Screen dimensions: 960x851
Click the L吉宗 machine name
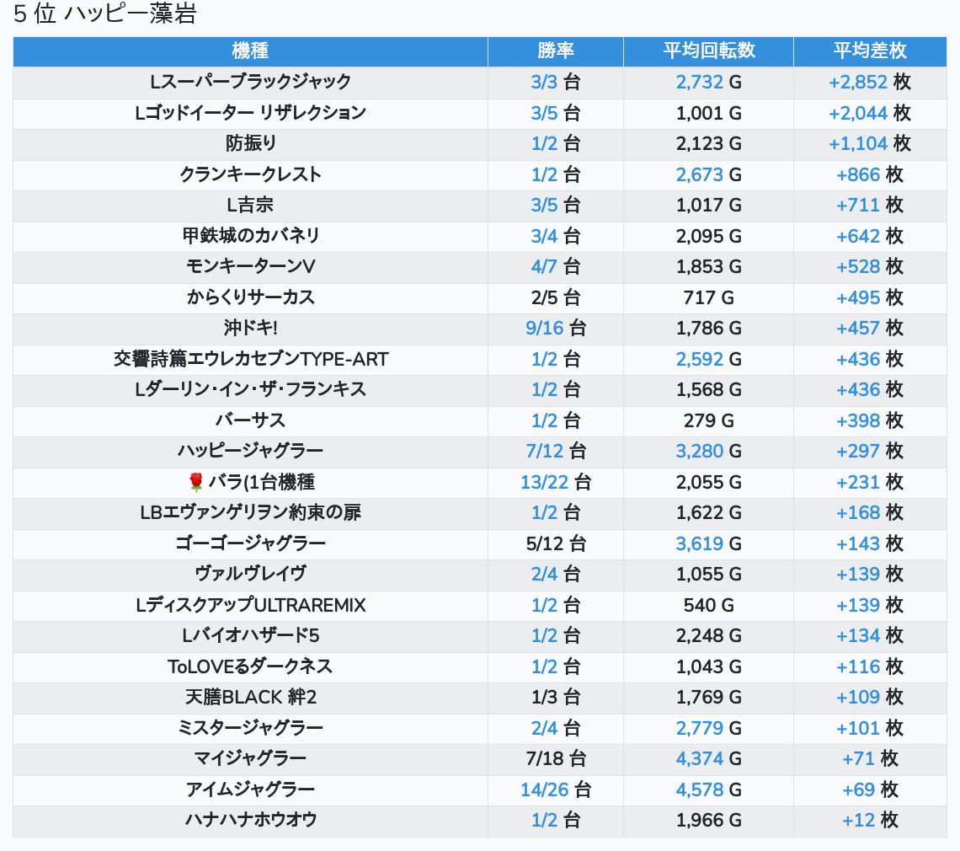[250, 205]
